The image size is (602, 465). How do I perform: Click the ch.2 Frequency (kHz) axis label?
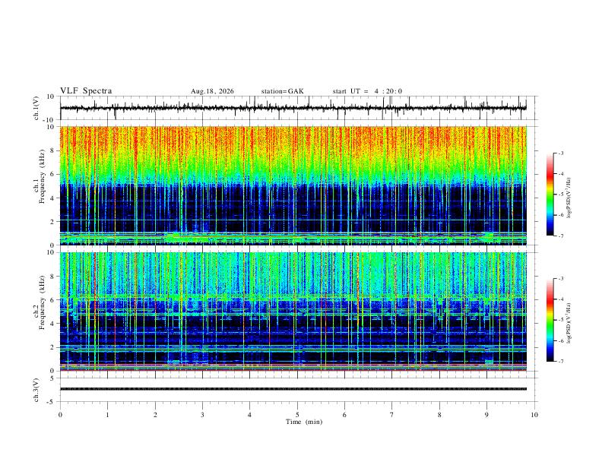point(40,302)
